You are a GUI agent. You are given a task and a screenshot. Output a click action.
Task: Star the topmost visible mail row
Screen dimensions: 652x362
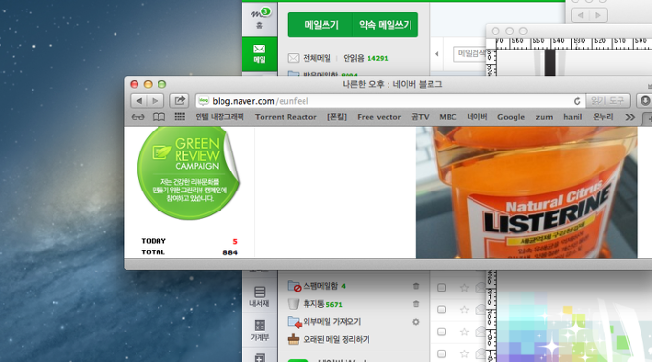click(x=464, y=288)
